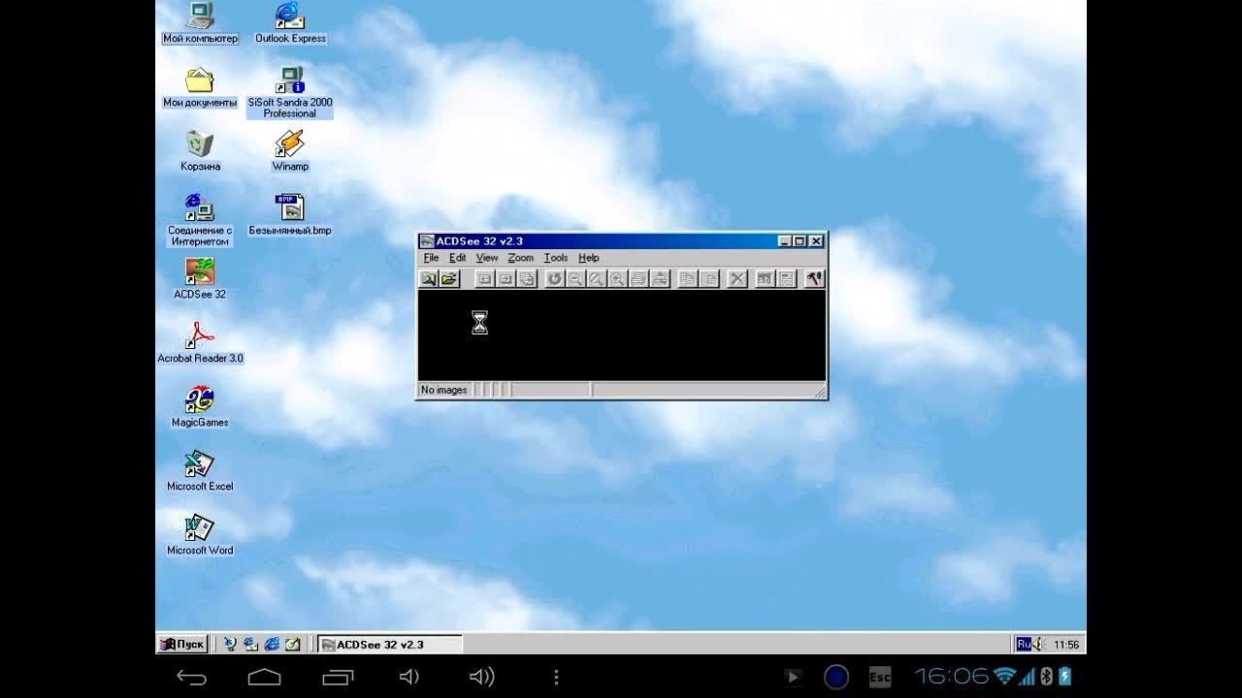Open the Edit menu in ACDSee
The height and width of the screenshot is (698, 1242).
(x=457, y=258)
